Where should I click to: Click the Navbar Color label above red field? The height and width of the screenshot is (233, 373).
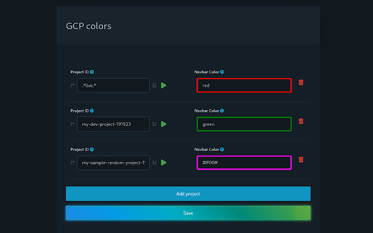tap(206, 72)
